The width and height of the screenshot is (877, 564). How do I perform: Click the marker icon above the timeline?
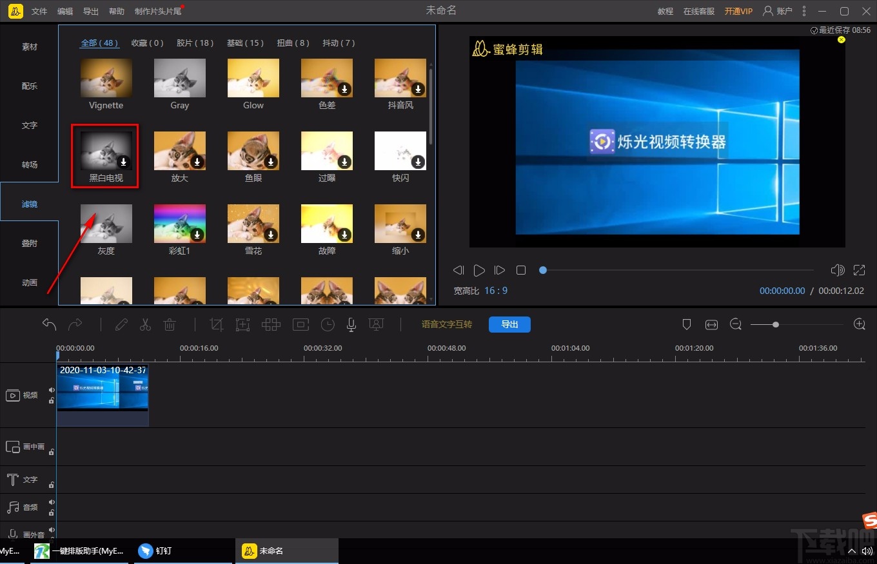(x=687, y=325)
